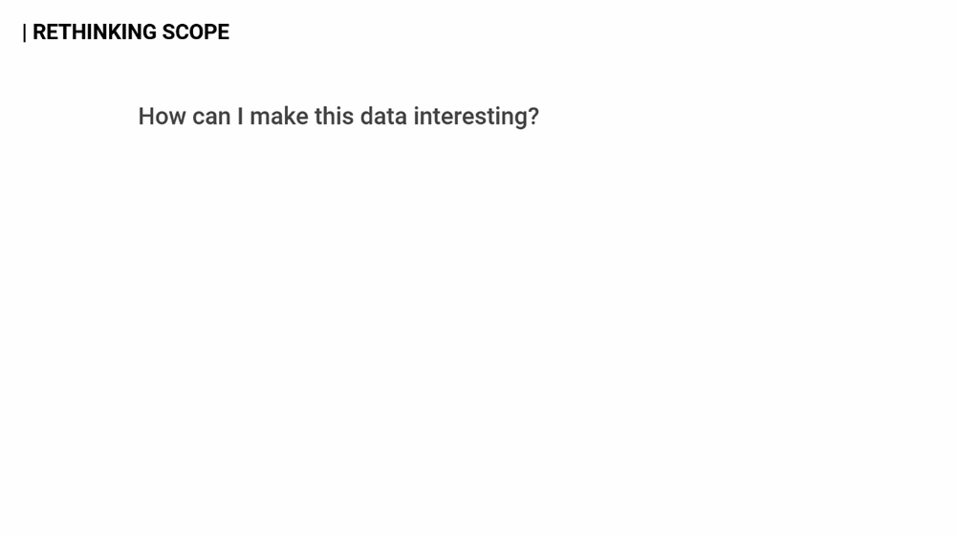The image size is (956, 537).
Task: Click the letter 'd' starting 'data'
Action: click(x=367, y=117)
